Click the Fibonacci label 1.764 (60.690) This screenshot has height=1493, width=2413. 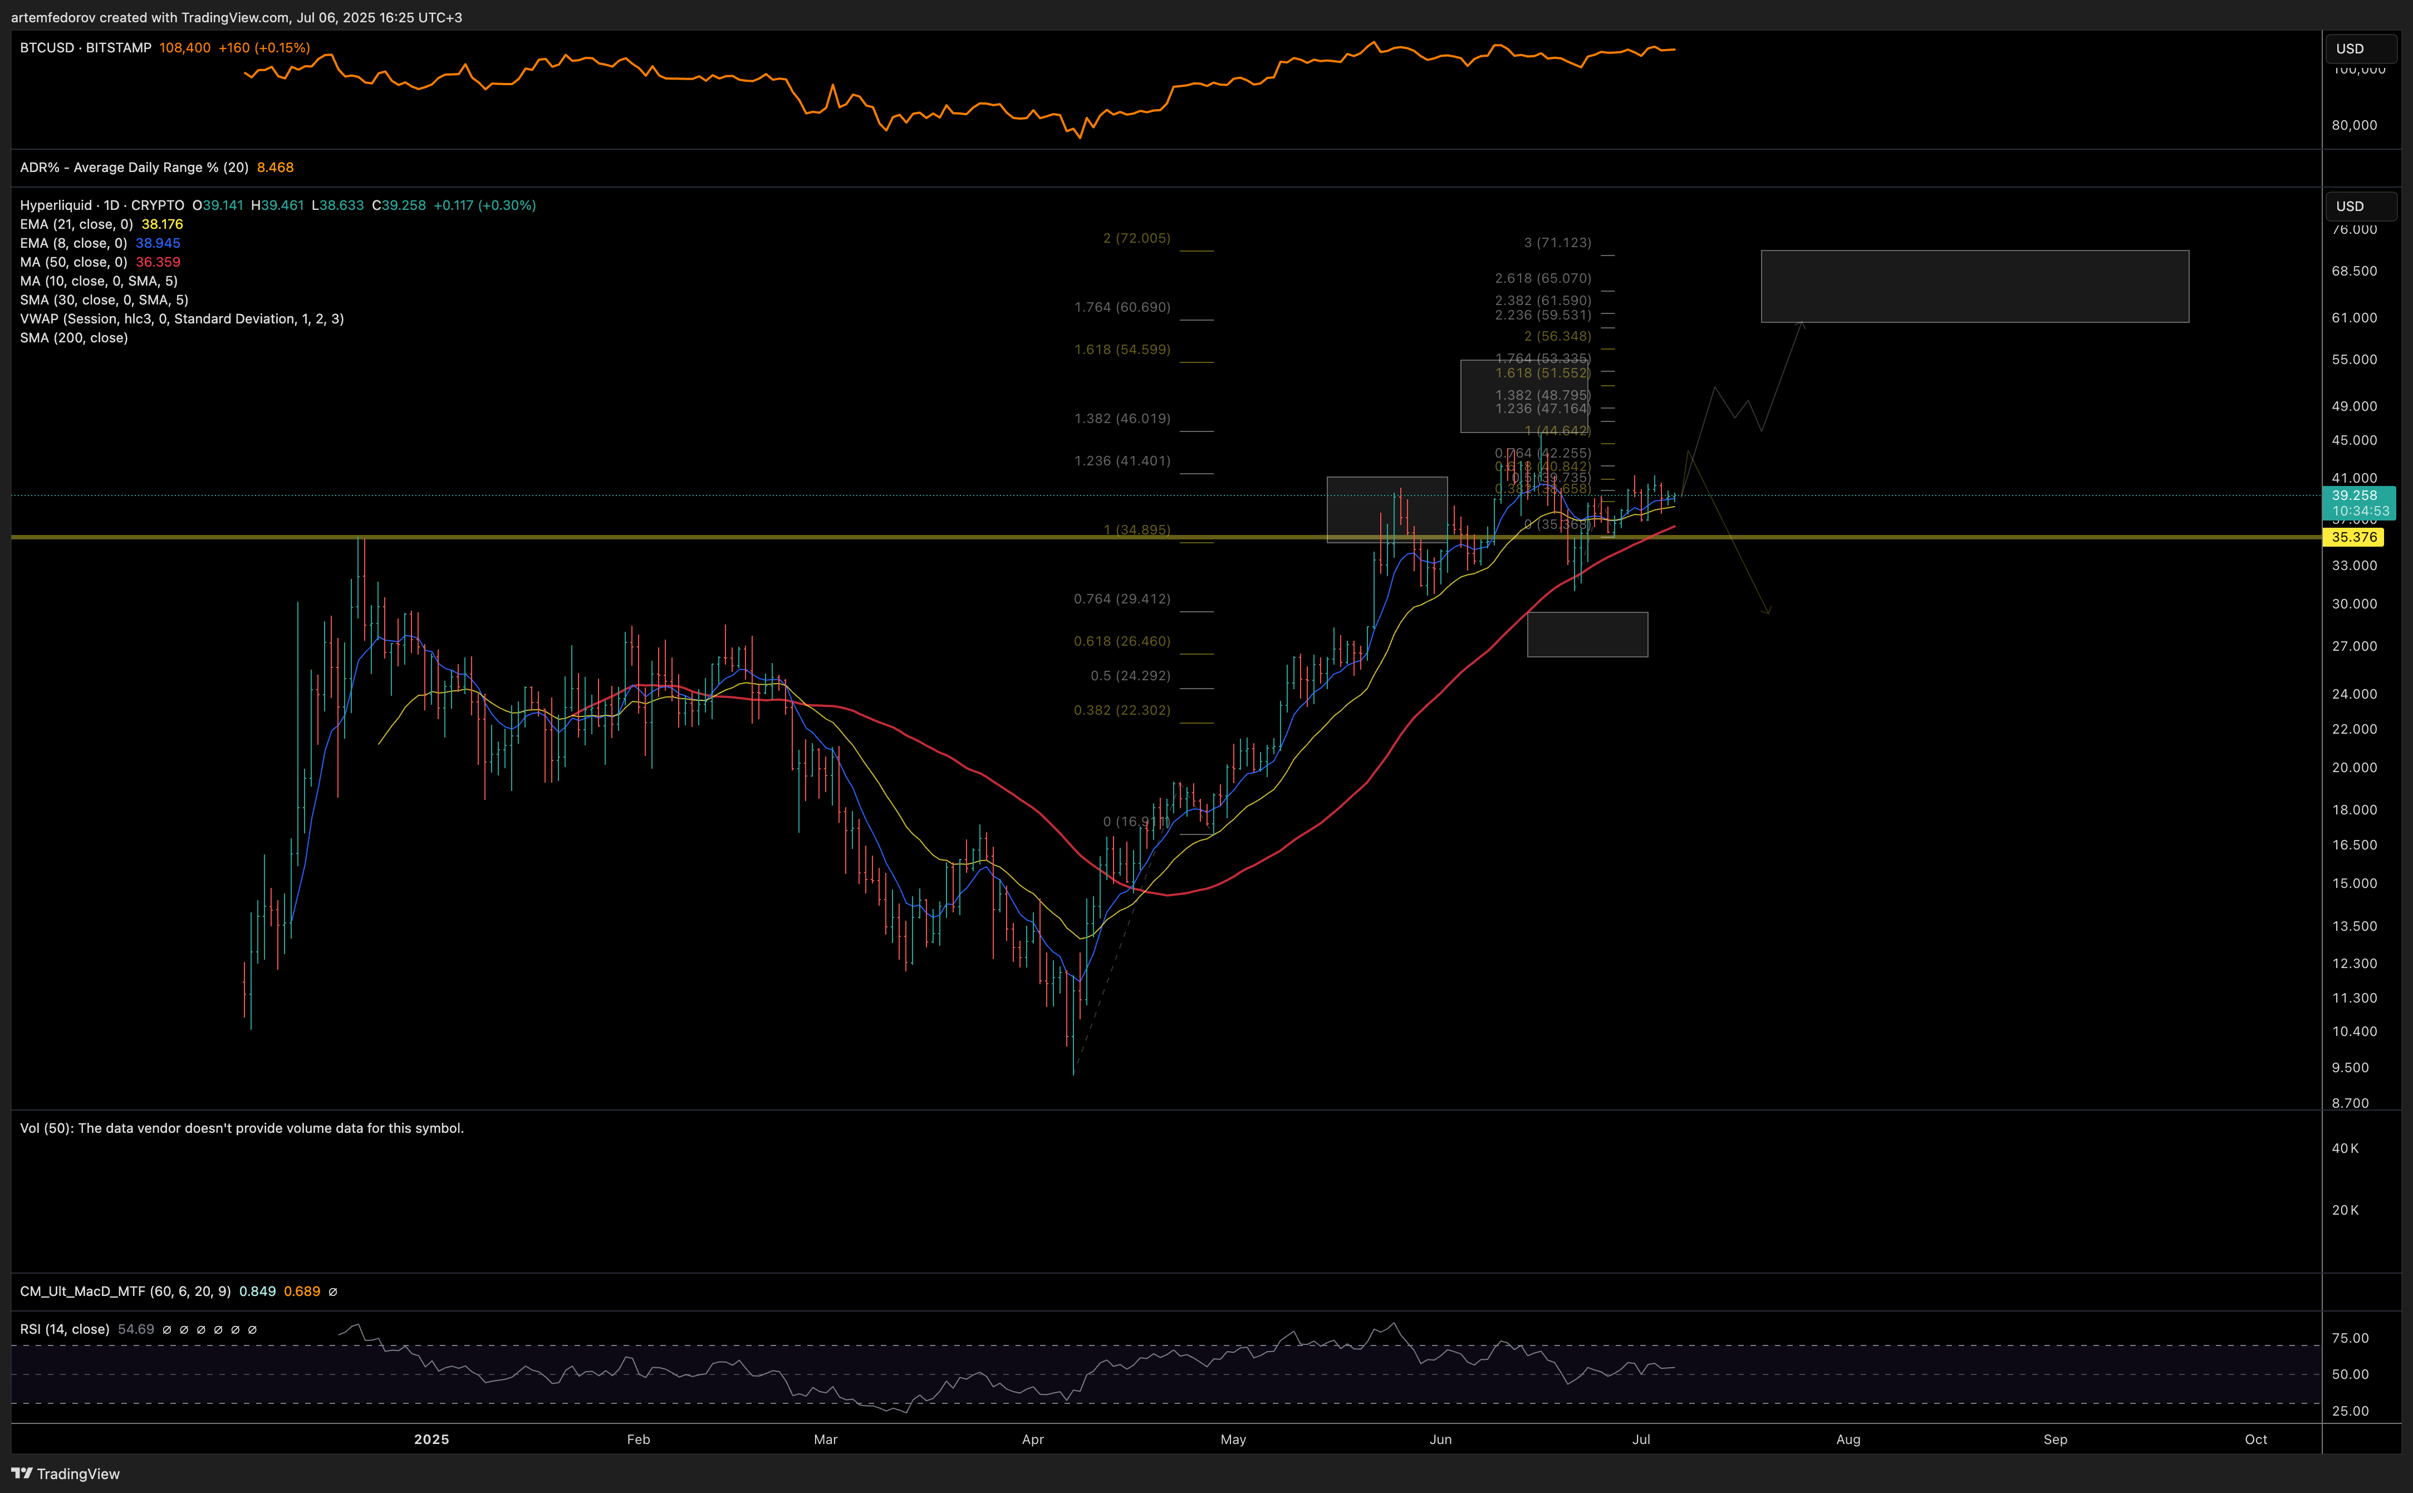pyautogui.click(x=1122, y=307)
